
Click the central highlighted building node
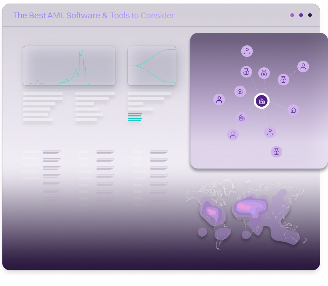pos(262,101)
